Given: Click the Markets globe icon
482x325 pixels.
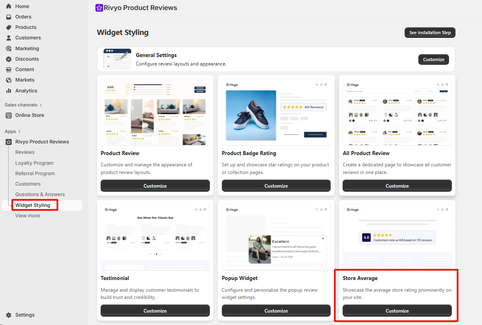Looking at the screenshot, I should 8,80.
